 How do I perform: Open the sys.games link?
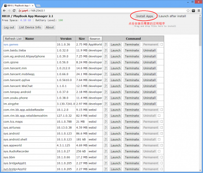[11, 44]
